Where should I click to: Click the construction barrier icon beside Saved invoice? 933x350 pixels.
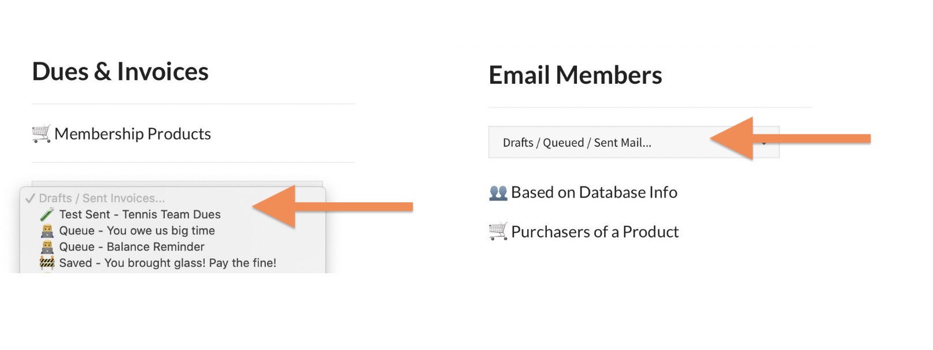(47, 263)
